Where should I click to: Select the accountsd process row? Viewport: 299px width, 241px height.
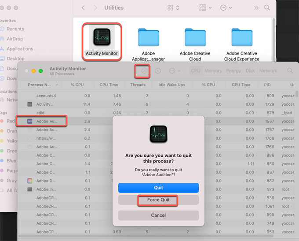pyautogui.click(x=157, y=96)
